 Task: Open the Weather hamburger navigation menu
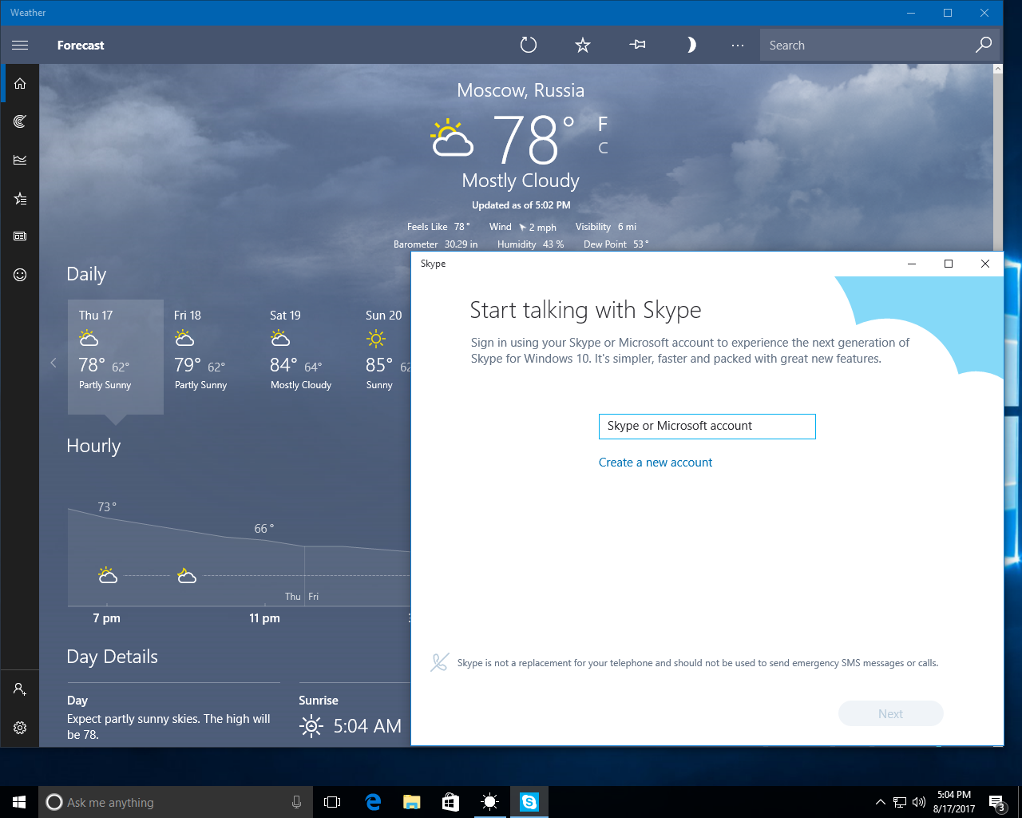click(20, 45)
